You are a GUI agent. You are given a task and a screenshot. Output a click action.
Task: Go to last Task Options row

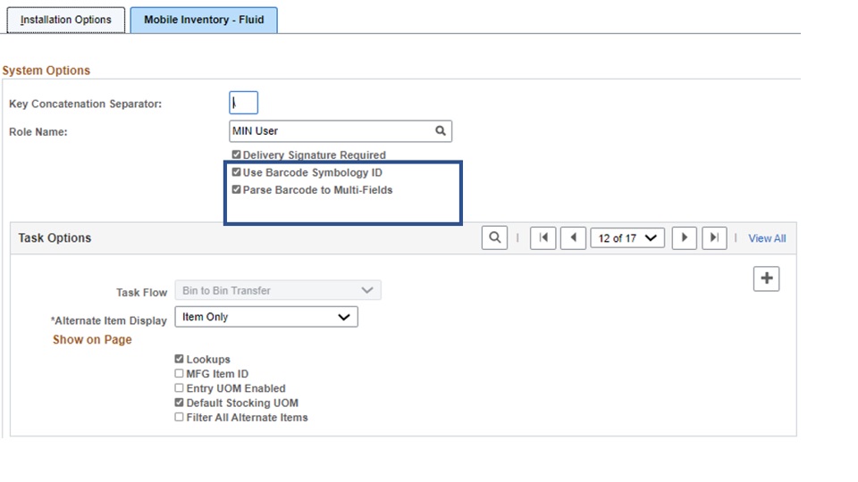713,238
